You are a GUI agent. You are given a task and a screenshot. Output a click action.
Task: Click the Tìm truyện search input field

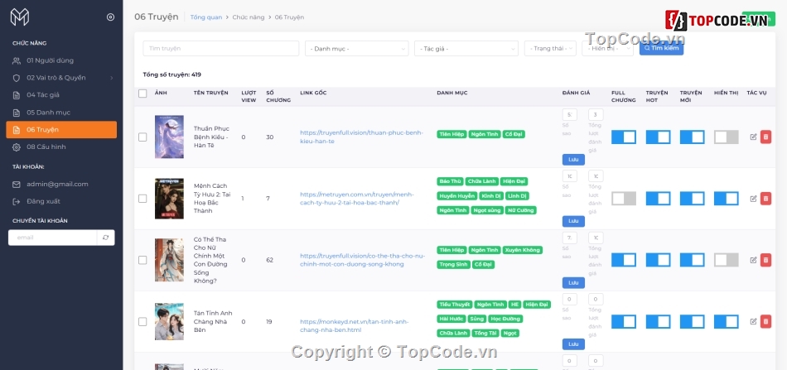coord(220,49)
